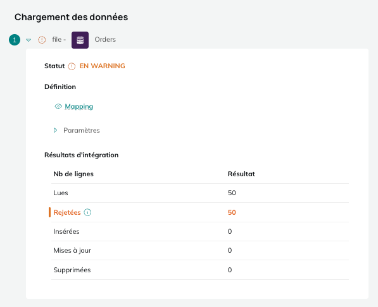Viewport: 378px width, 307px height.
Task: Click the green step number 1 badge
Action: pyautogui.click(x=15, y=40)
